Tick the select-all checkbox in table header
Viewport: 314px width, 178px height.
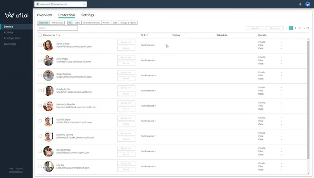pyautogui.click(x=40, y=35)
